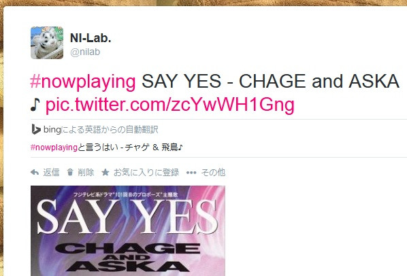Click the Bing logo icon

click(36, 129)
